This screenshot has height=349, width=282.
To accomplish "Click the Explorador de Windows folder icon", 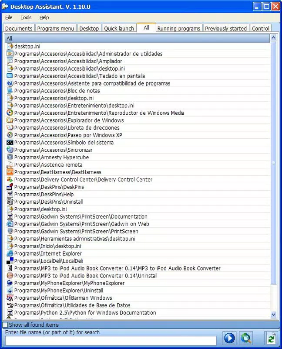I will pyautogui.click(x=10, y=120).
